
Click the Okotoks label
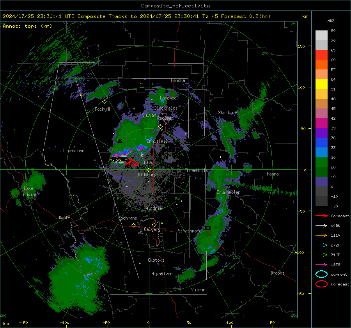point(156,260)
